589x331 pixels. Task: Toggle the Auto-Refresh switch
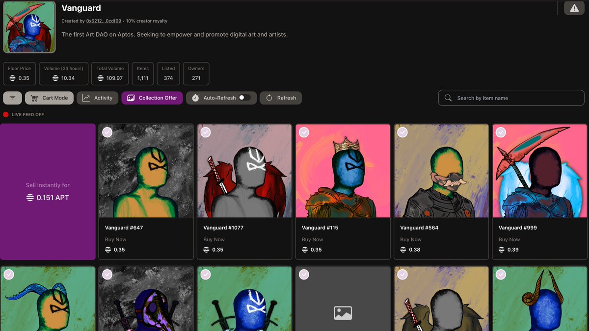click(x=245, y=98)
